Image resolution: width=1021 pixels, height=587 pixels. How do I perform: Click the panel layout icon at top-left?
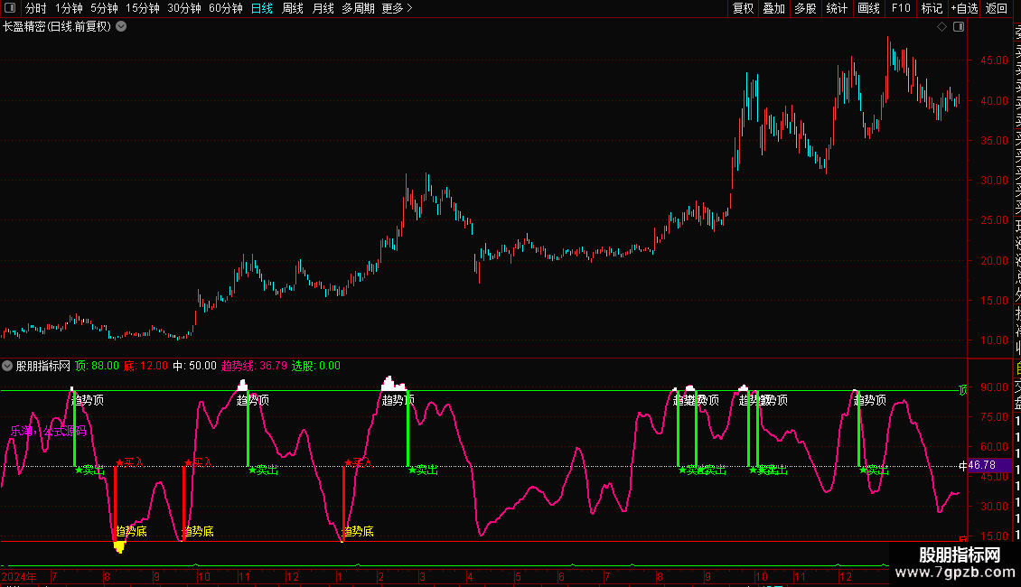10,8
